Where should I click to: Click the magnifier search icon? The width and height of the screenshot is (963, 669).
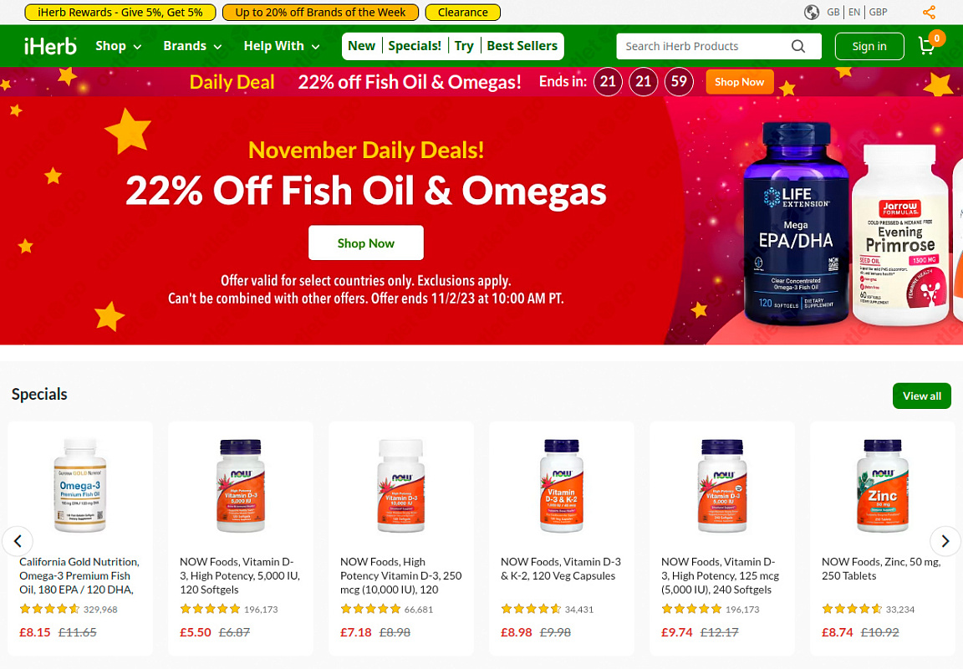click(x=797, y=46)
